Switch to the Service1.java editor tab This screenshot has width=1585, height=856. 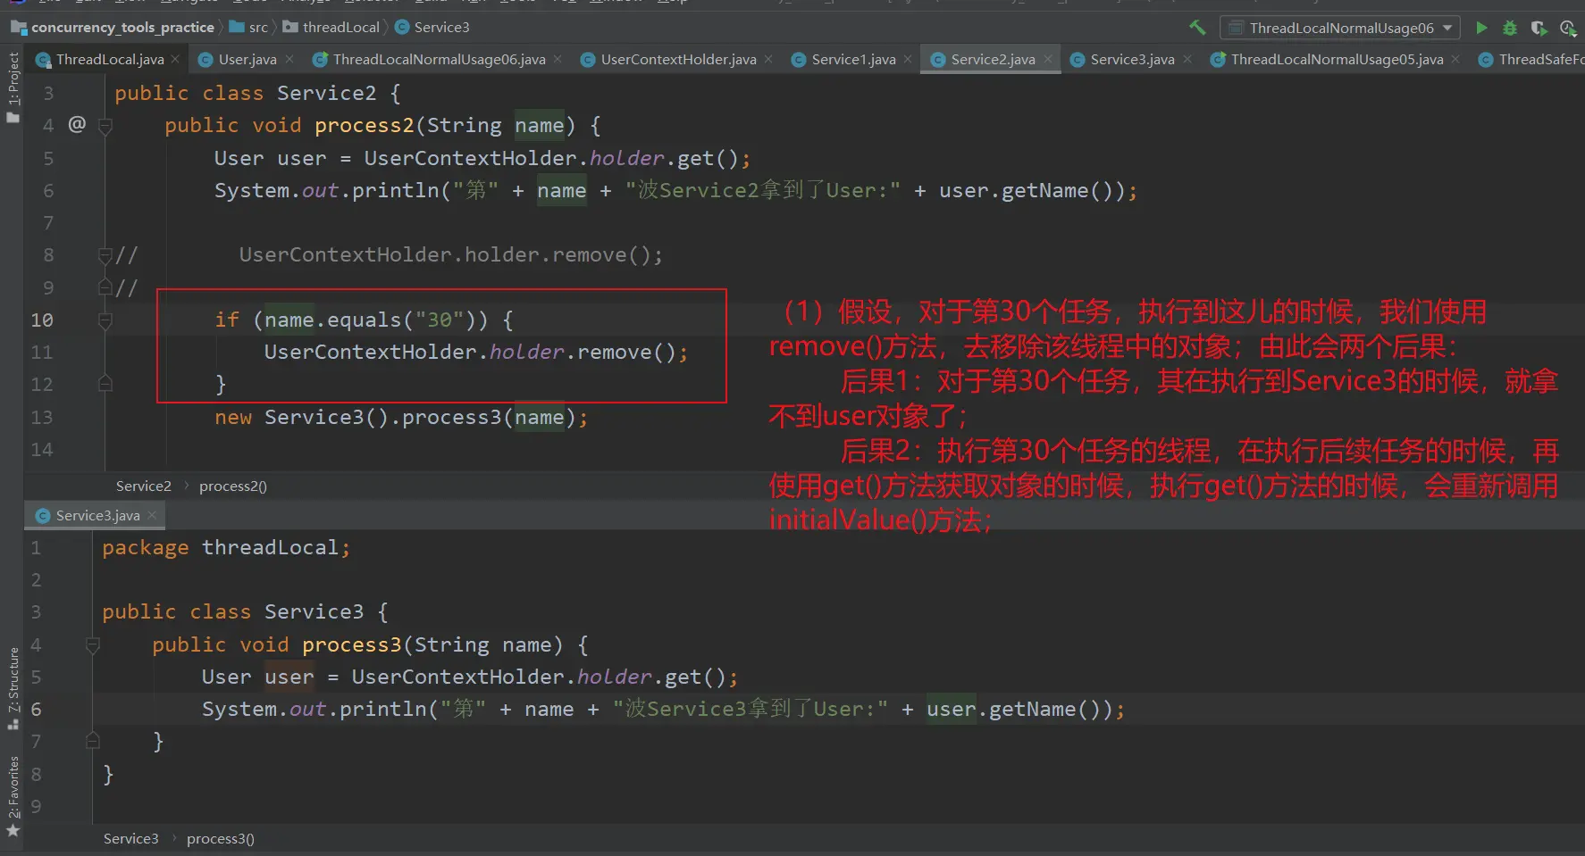(852, 60)
